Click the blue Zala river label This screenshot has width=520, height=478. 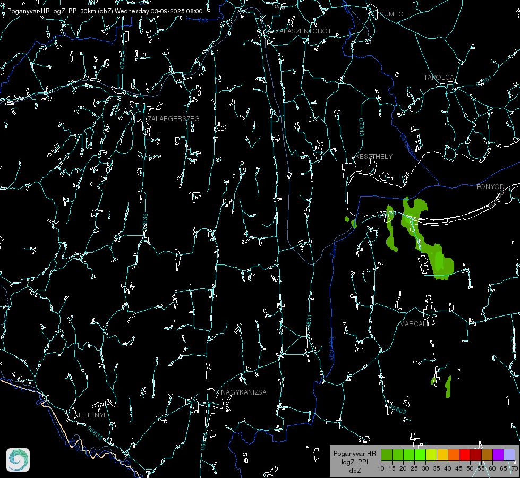pos(333,250)
